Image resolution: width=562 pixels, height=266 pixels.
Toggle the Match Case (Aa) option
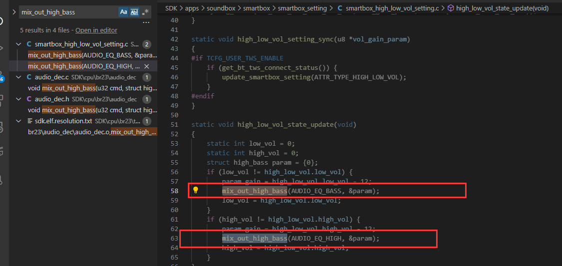tap(123, 12)
